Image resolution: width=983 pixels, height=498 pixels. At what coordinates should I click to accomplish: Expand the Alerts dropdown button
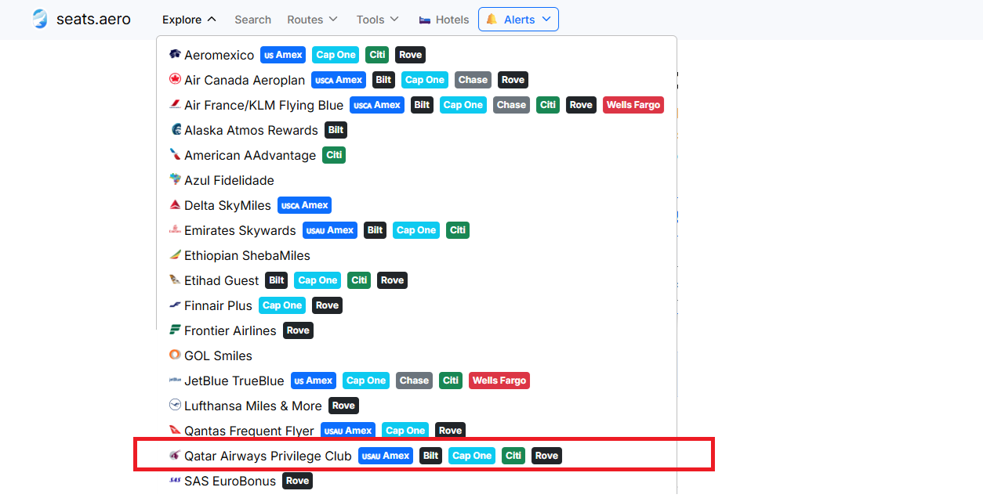[518, 20]
